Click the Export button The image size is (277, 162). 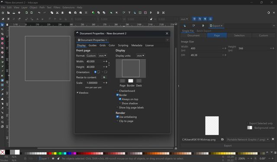228,146
